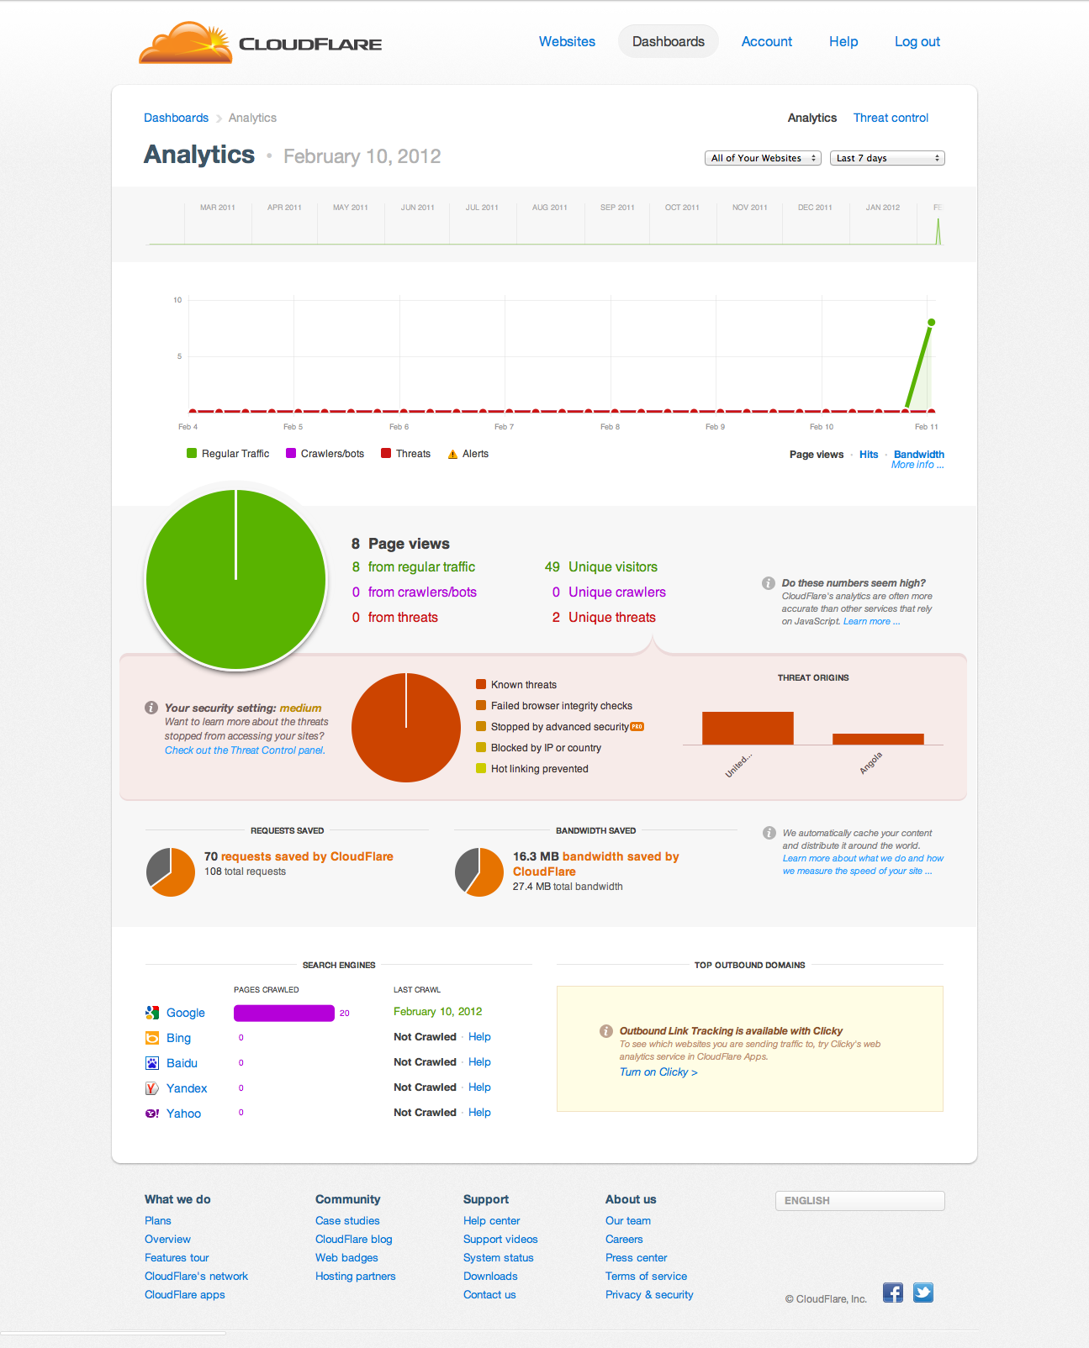Switch chart to Bandwidth
1089x1348 pixels.
[x=919, y=455]
